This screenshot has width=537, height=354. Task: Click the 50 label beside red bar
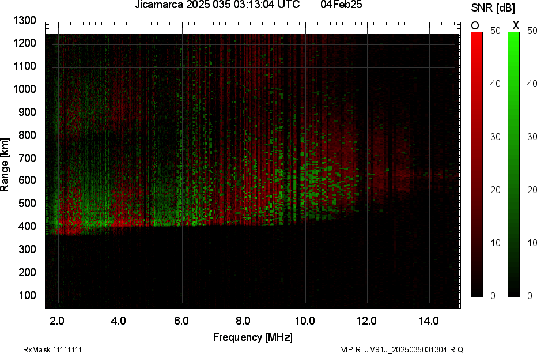point(494,31)
